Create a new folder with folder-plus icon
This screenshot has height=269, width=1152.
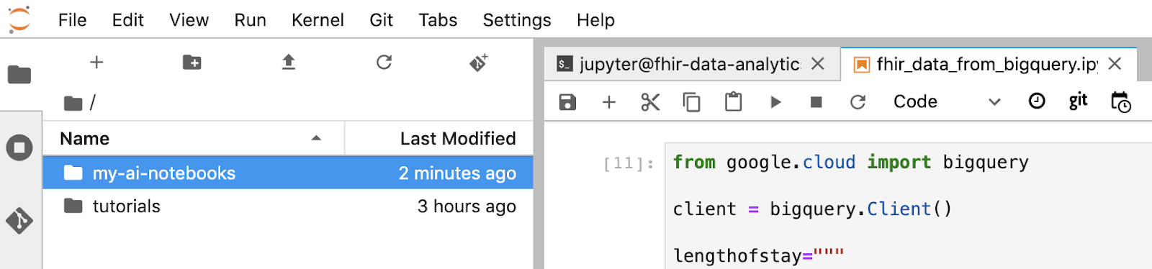tap(192, 63)
